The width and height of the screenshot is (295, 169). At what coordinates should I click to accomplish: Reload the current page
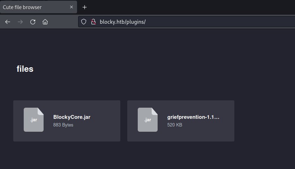click(x=33, y=22)
